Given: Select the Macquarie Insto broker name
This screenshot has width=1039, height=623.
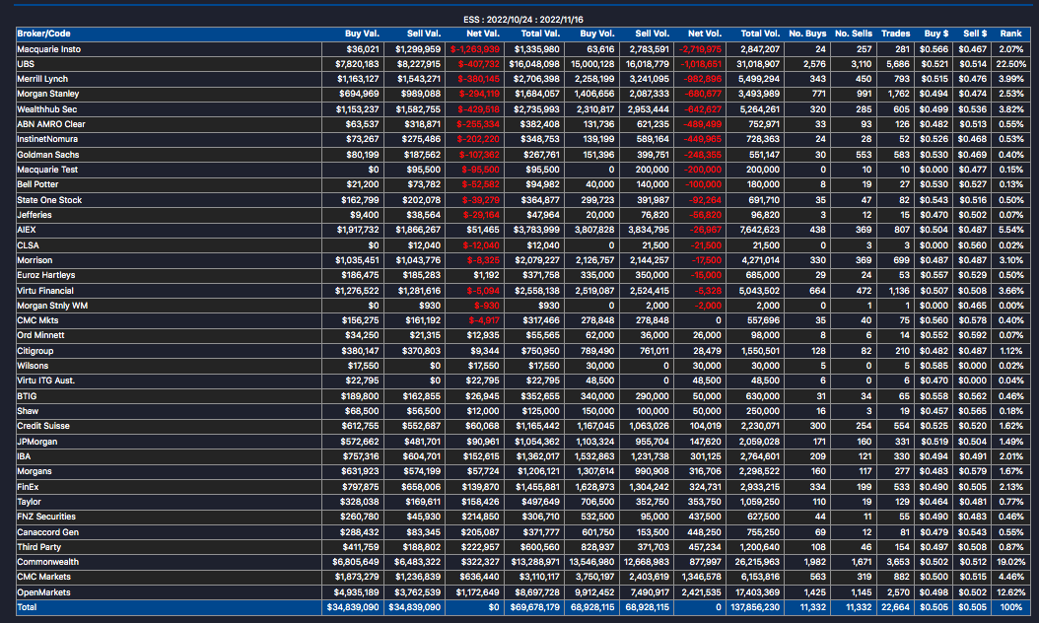Looking at the screenshot, I should point(49,49).
